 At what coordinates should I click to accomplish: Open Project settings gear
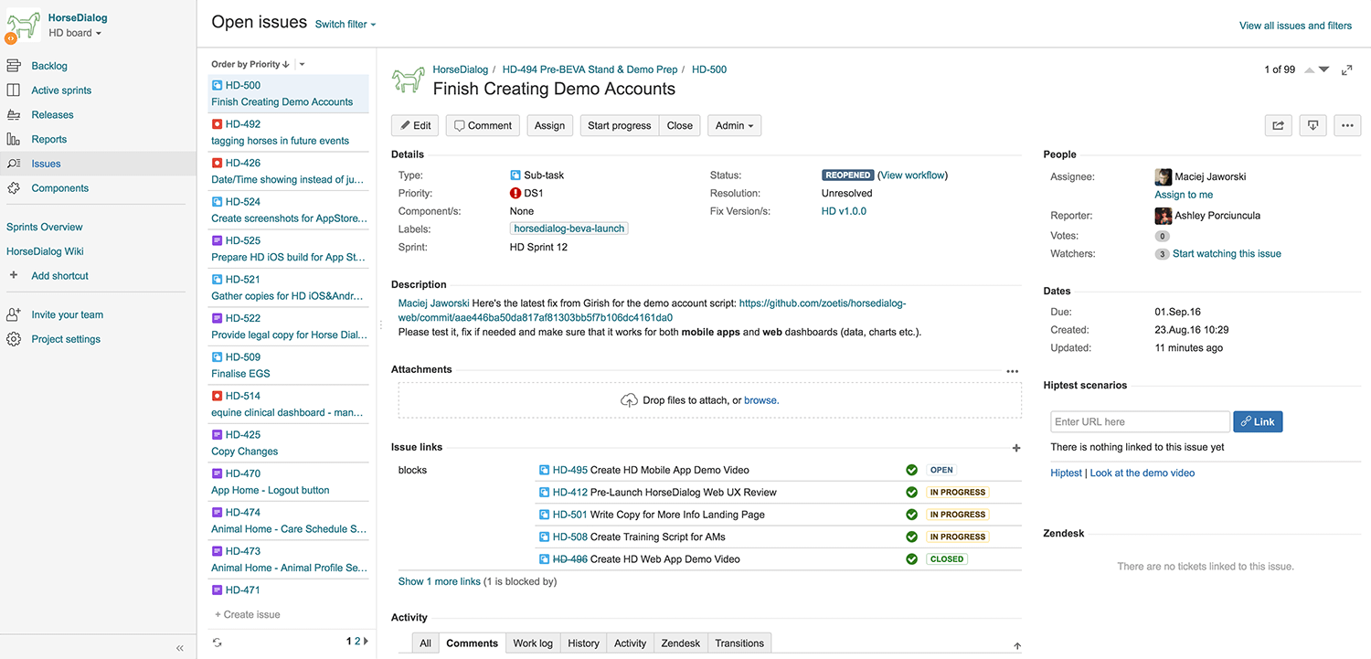14,339
